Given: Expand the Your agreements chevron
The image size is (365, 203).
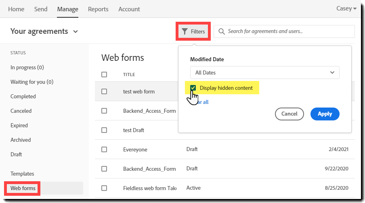Looking at the screenshot, I should (x=76, y=31).
